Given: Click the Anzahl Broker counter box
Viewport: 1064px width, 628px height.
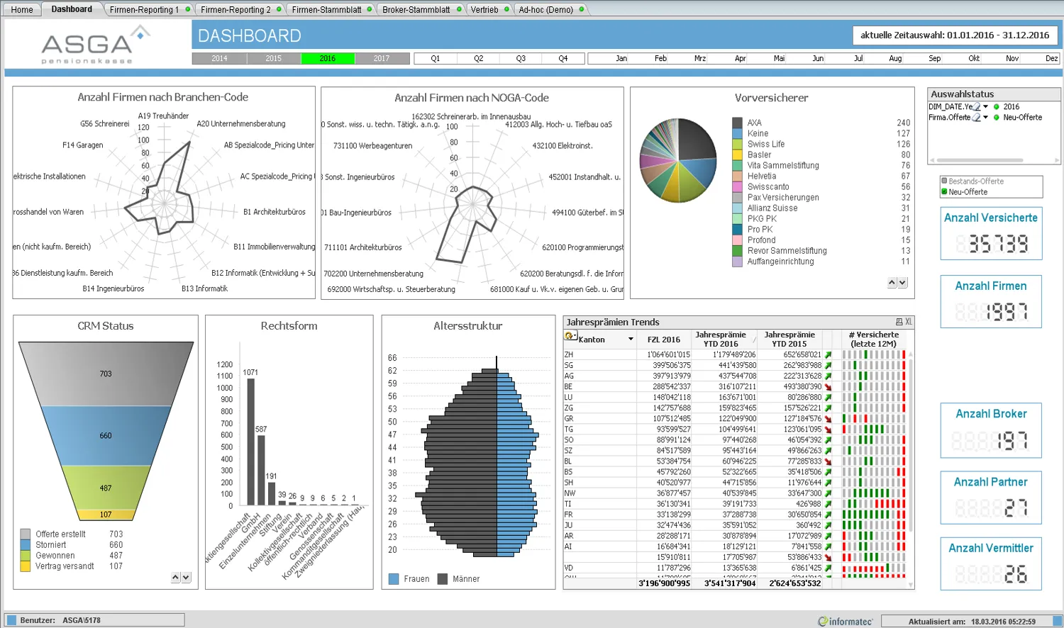Looking at the screenshot, I should (991, 430).
